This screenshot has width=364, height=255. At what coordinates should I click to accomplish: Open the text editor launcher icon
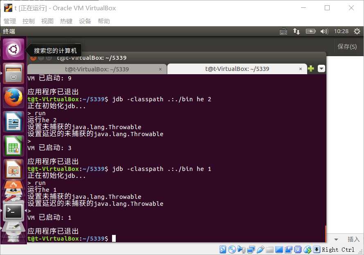13,227
